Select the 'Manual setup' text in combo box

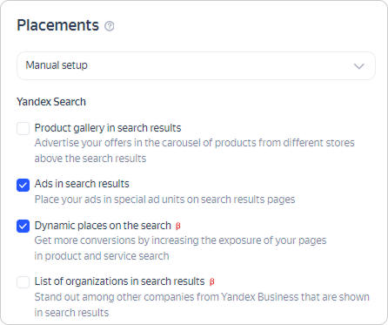pos(57,65)
